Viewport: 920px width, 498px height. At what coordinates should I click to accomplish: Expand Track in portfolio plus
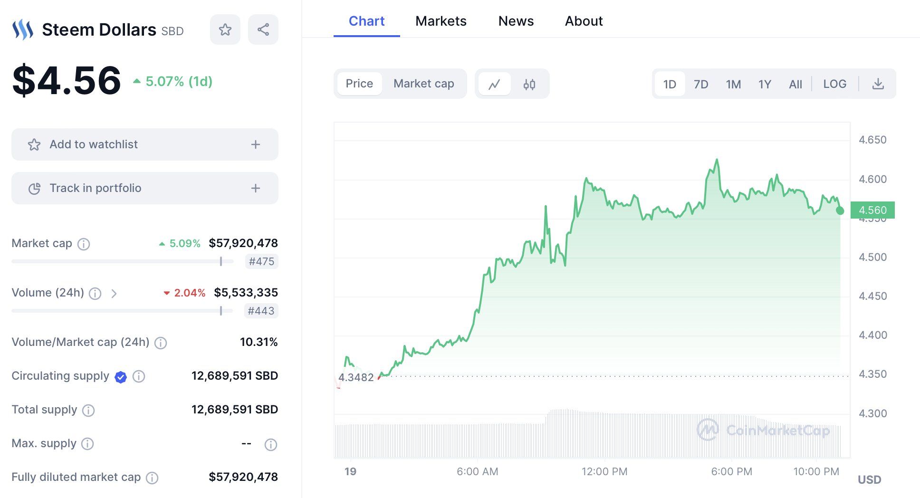[x=256, y=188]
